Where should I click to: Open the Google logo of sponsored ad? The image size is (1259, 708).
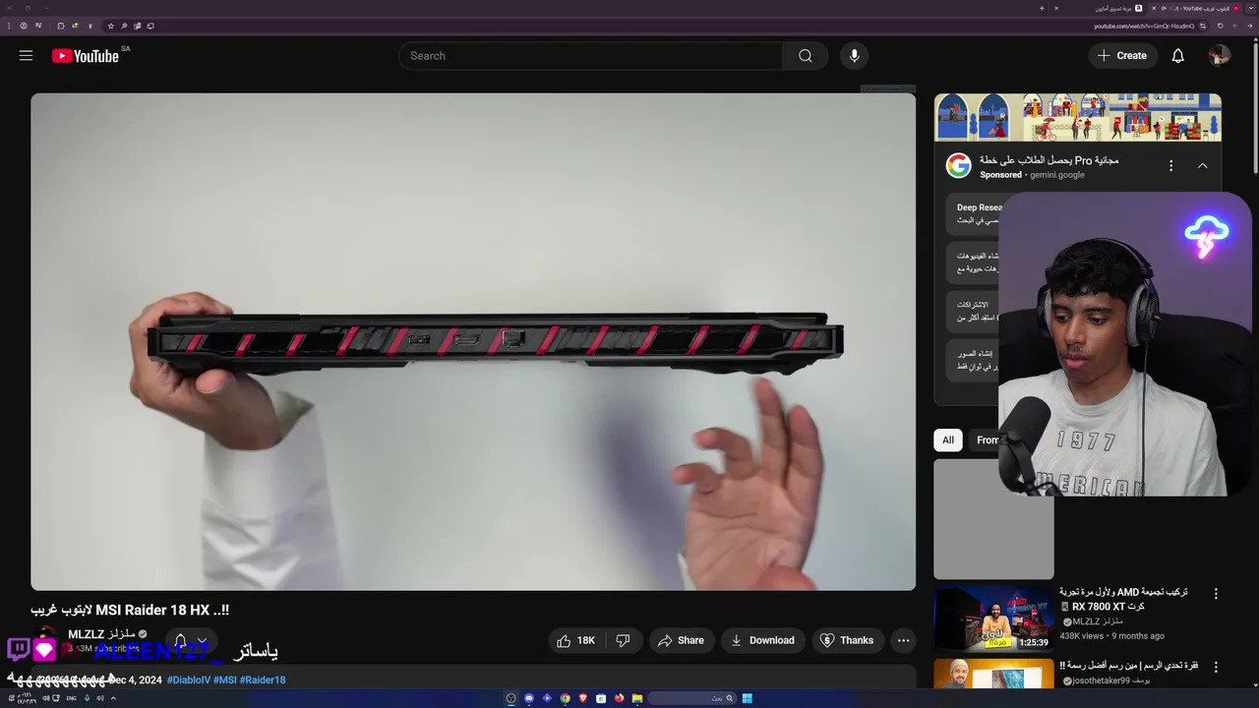tap(958, 165)
